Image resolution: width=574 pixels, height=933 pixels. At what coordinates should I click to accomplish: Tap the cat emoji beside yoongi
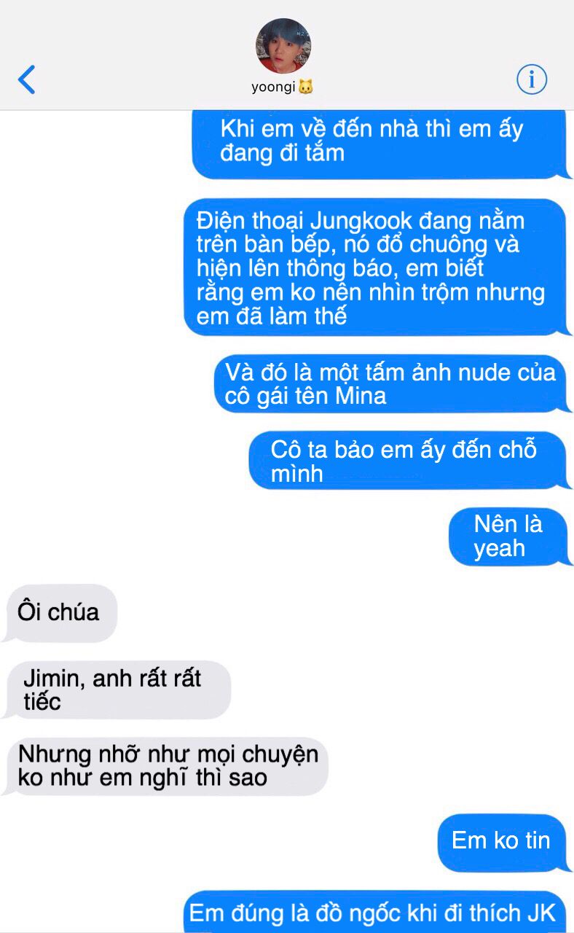click(306, 87)
